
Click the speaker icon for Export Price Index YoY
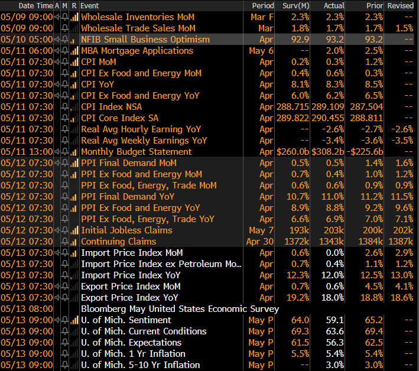(57, 298)
